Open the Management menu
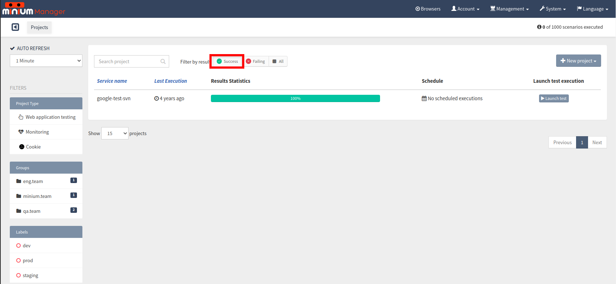The width and height of the screenshot is (616, 284). coord(510,9)
